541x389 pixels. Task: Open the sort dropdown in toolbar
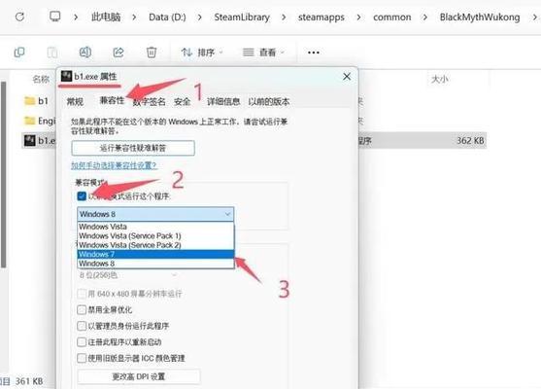[202, 53]
